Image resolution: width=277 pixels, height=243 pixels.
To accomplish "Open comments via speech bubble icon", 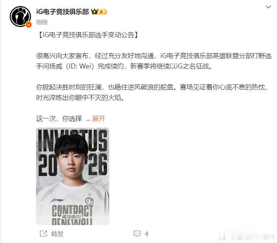I will pyautogui.click(x=137, y=234).
